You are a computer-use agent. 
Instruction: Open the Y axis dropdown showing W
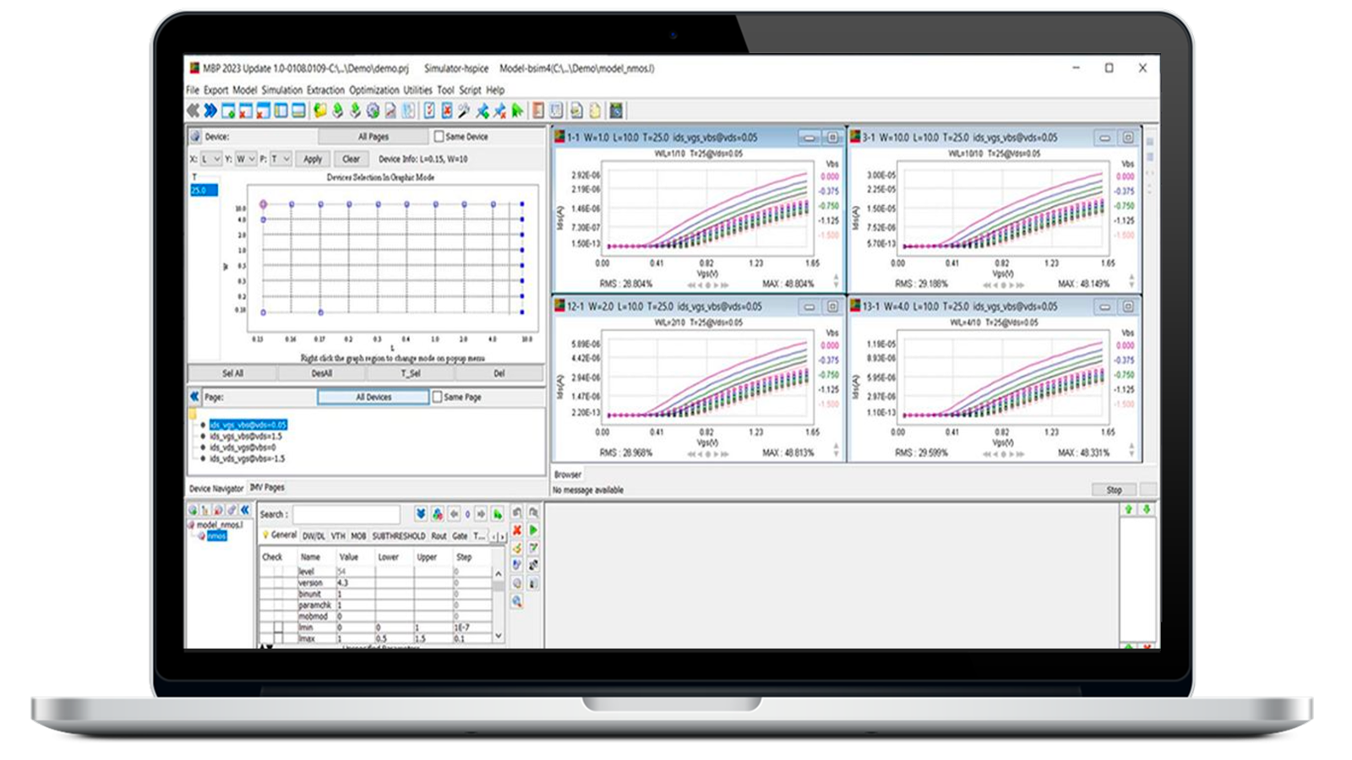coord(246,159)
